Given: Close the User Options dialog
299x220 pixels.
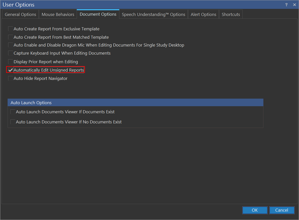Looking at the screenshot, I should 294,5.
